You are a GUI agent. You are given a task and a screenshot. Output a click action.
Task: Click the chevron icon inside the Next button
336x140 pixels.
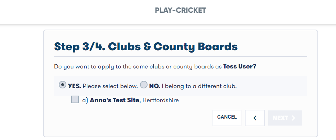coord(293,118)
